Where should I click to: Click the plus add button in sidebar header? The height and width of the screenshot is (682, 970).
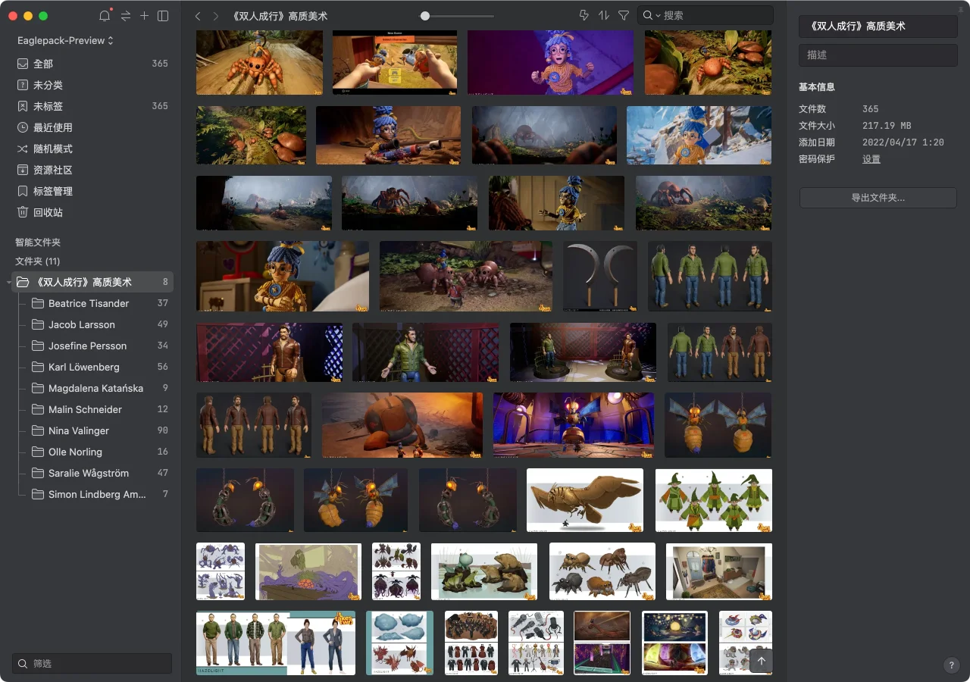144,16
